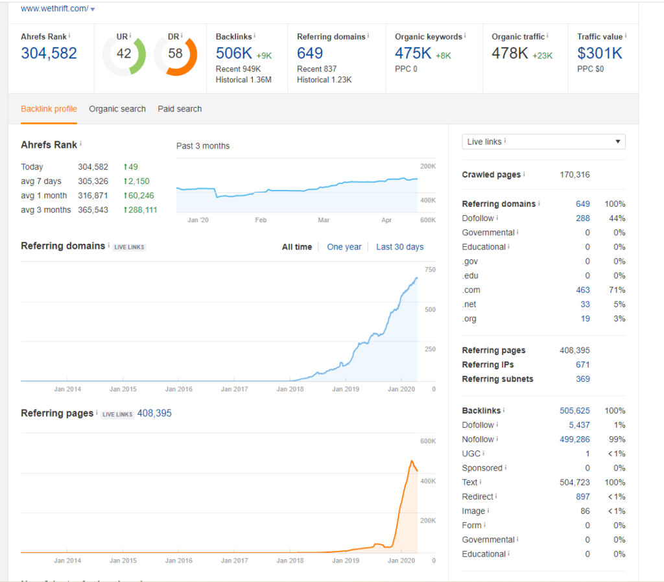Select the Backlink profile tab

tap(49, 109)
